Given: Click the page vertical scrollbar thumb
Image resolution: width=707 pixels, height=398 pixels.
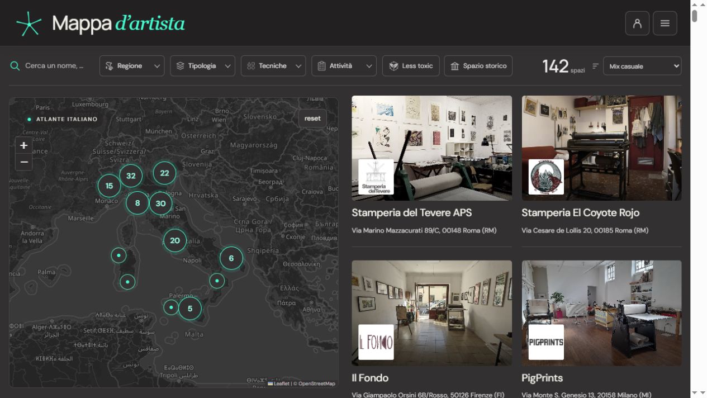Looking at the screenshot, I should (695, 16).
